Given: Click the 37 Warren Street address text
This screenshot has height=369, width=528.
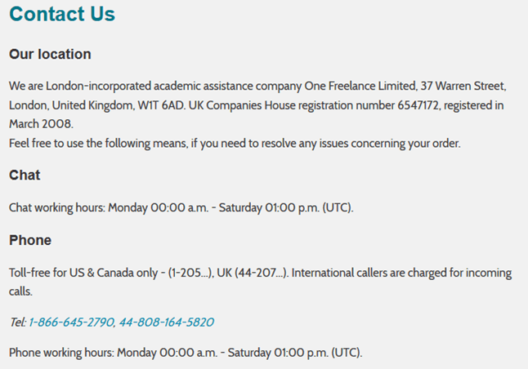Looking at the screenshot, I should click(x=463, y=86).
